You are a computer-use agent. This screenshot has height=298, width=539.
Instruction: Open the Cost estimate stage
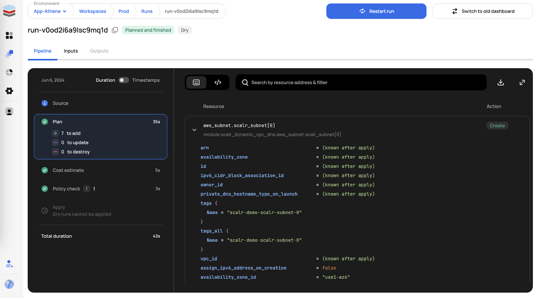pos(68,170)
